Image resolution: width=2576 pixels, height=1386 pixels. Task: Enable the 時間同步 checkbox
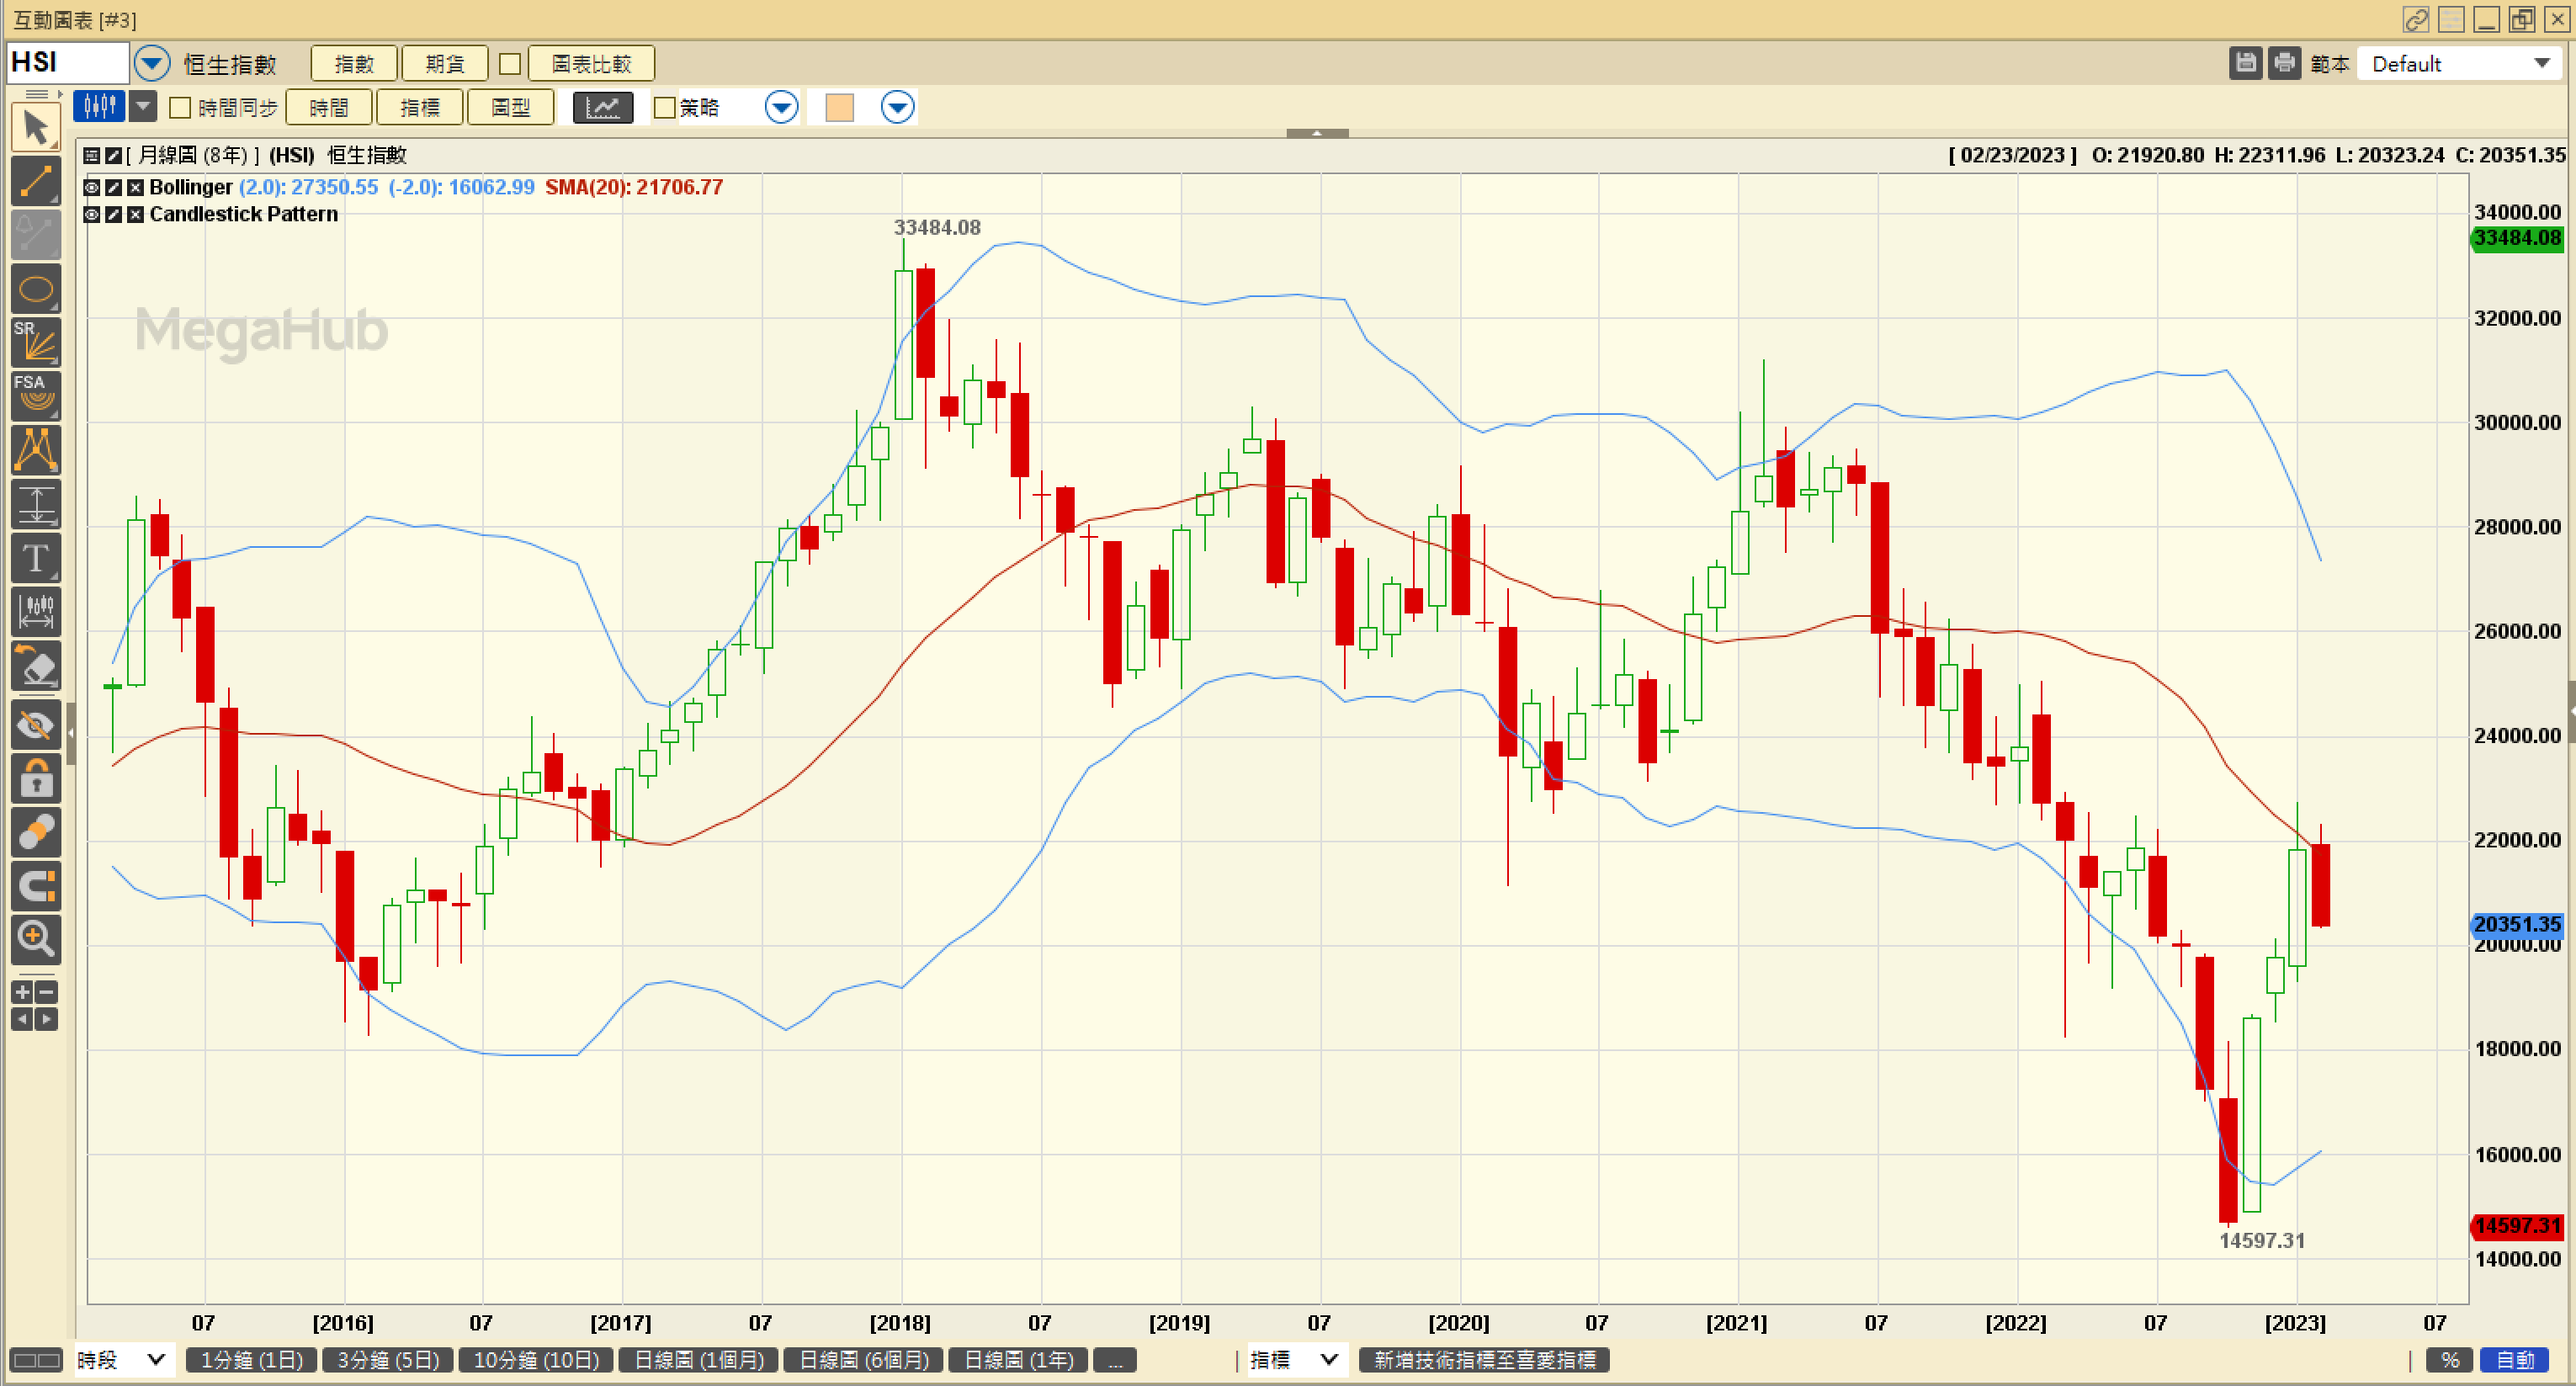(181, 108)
